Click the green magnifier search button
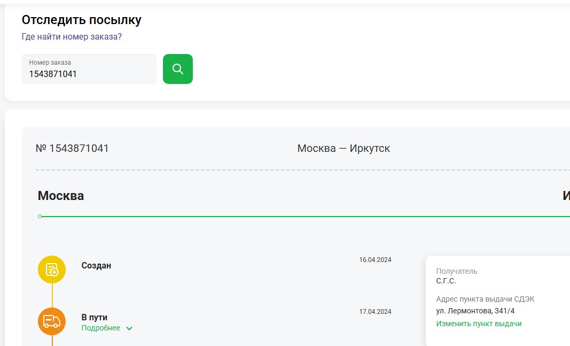The width and height of the screenshot is (570, 346). pos(177,69)
